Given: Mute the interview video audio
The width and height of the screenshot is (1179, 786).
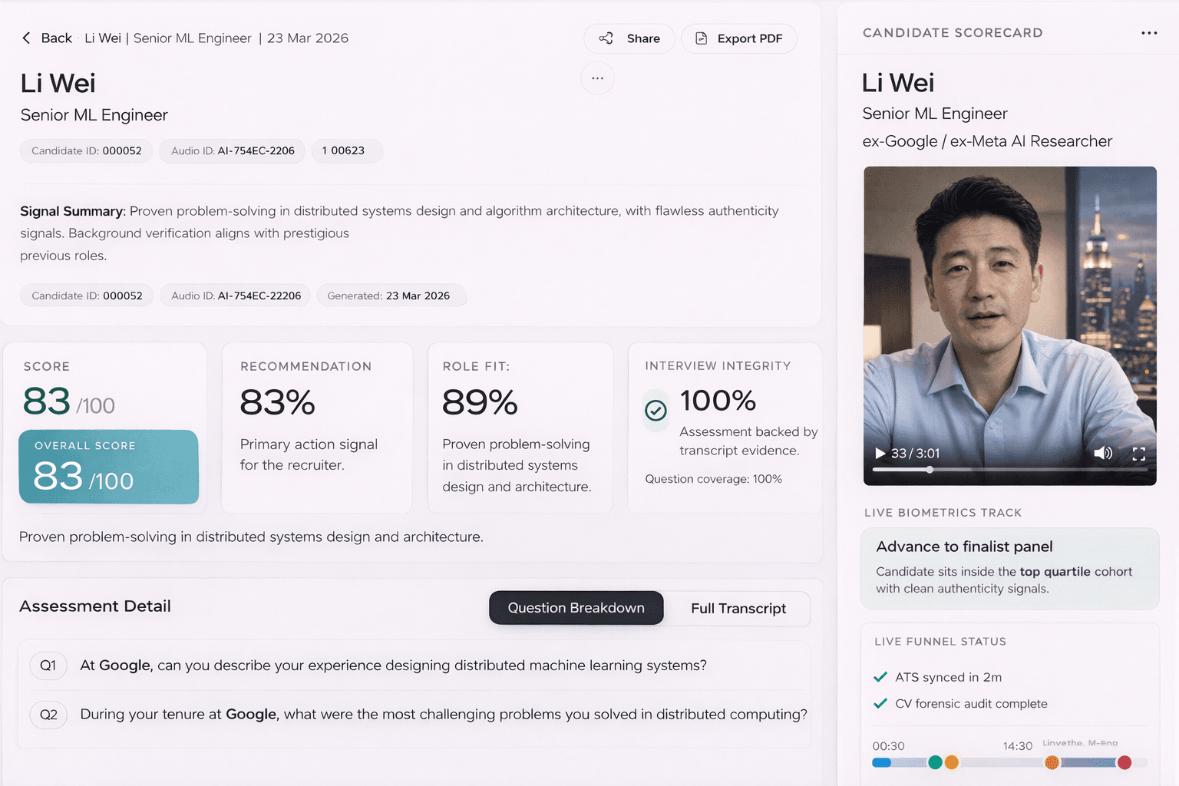Looking at the screenshot, I should [1104, 453].
